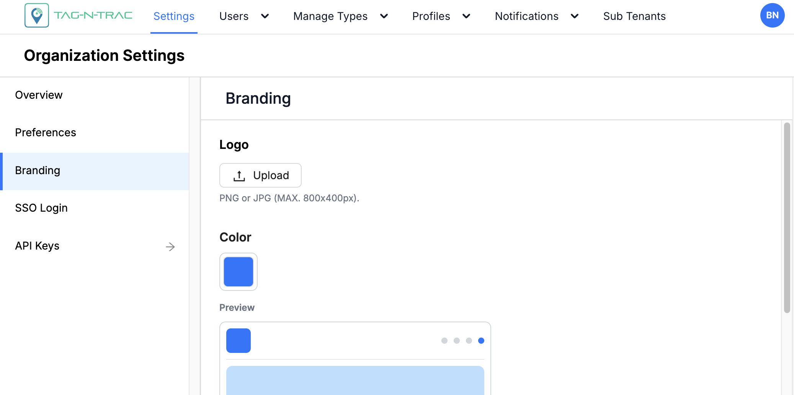This screenshot has width=794, height=395.
Task: Select the blue logo square in the preview
Action: point(238,340)
